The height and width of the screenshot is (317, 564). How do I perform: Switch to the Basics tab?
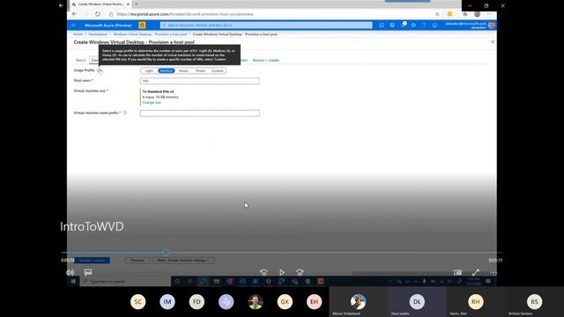pos(81,60)
